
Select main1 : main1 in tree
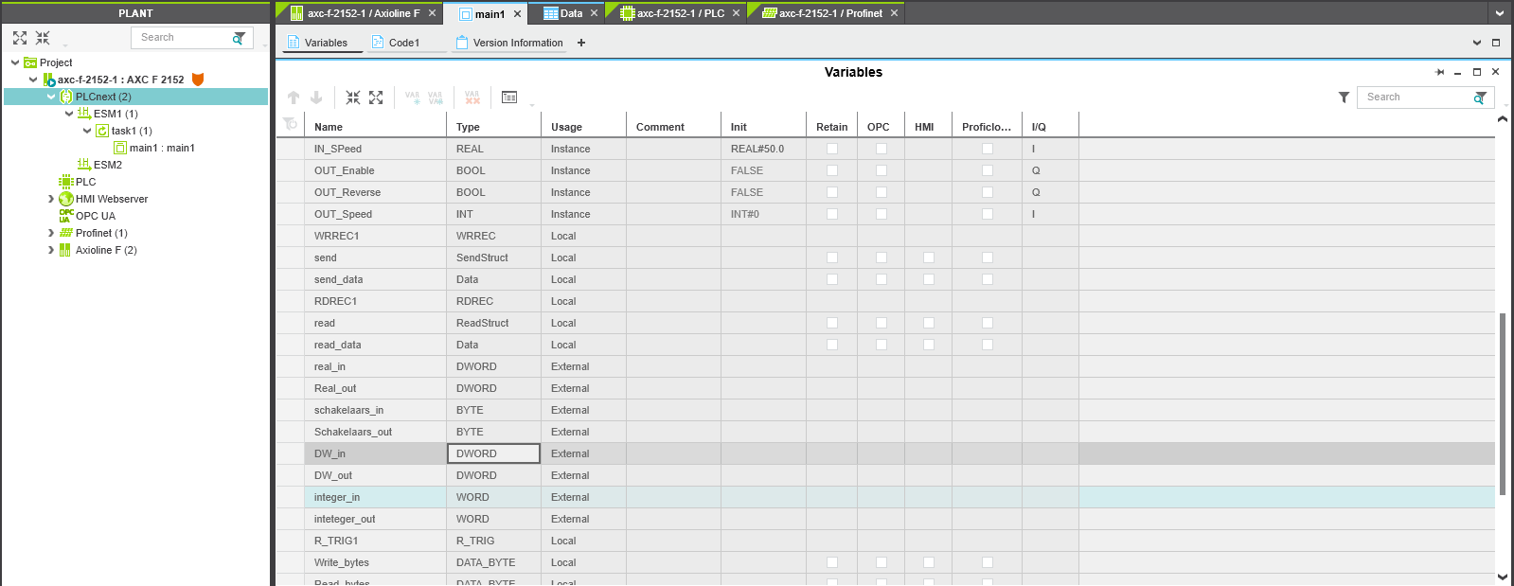[162, 148]
